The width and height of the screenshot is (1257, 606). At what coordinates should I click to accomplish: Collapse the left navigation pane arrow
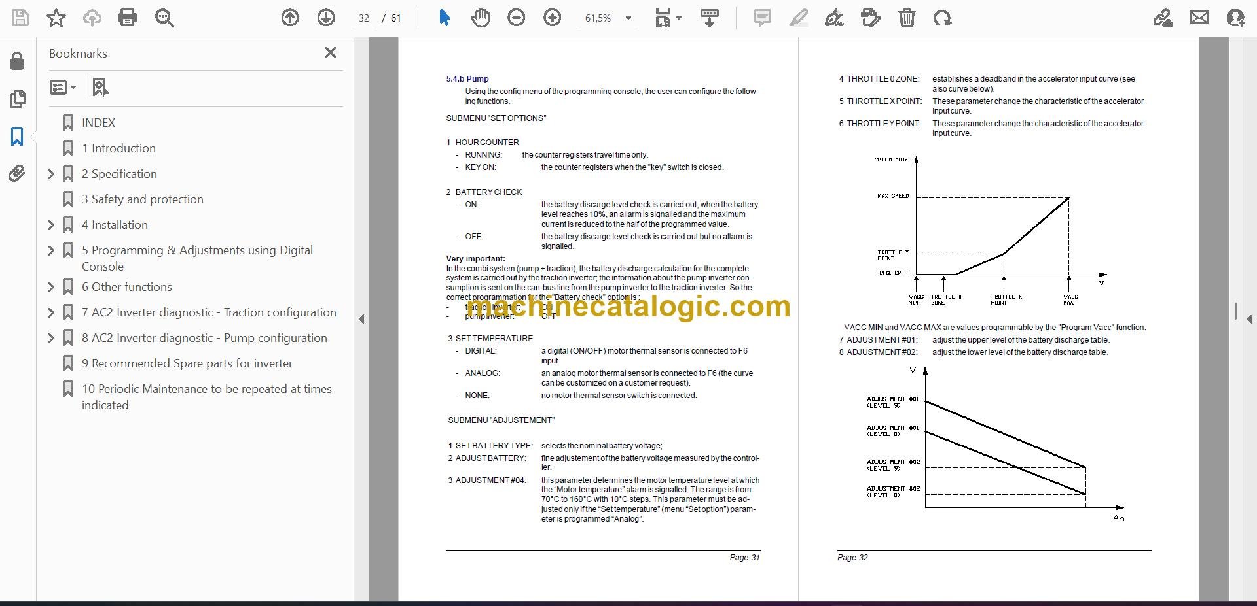[361, 319]
